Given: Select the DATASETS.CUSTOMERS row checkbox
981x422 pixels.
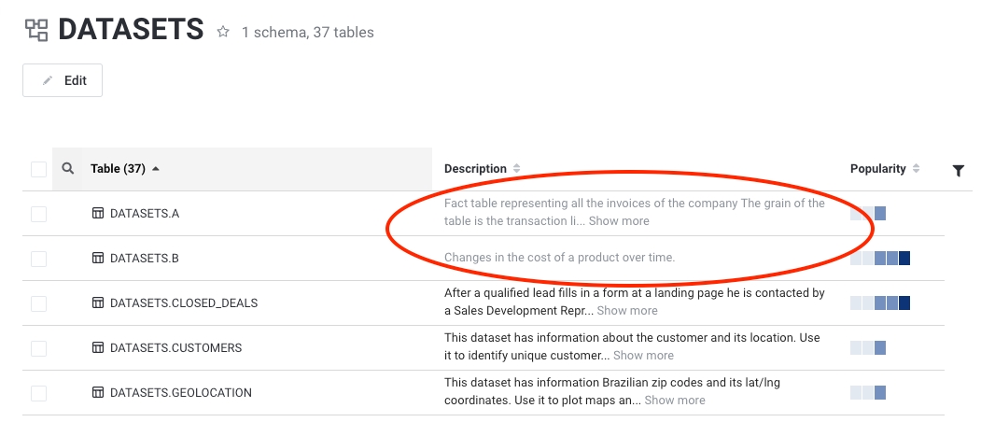Looking at the screenshot, I should point(38,348).
